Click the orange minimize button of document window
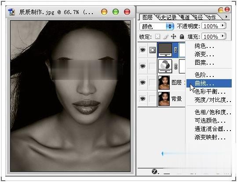 click(104, 12)
